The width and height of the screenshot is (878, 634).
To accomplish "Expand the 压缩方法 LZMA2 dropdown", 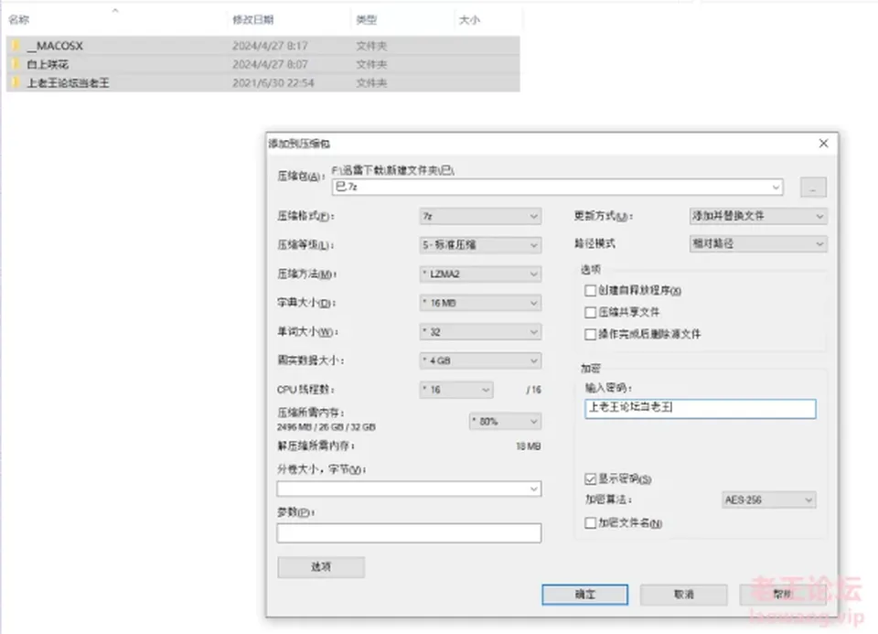I will point(480,274).
